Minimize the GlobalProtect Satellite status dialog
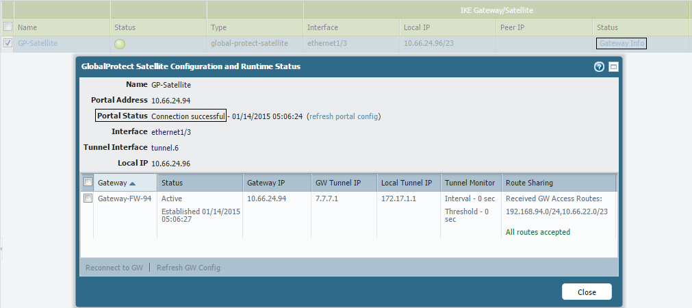The height and width of the screenshot is (308, 692). tap(613, 66)
